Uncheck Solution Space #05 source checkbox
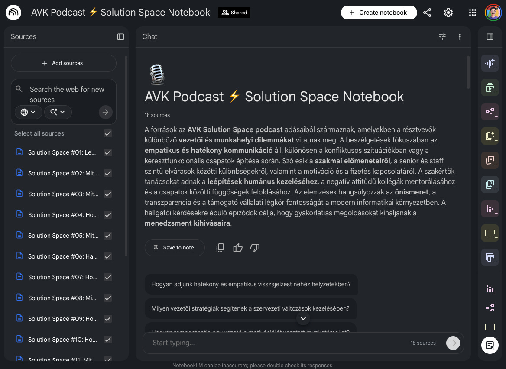Screen dimensions: 506x369 (x=108, y=236)
